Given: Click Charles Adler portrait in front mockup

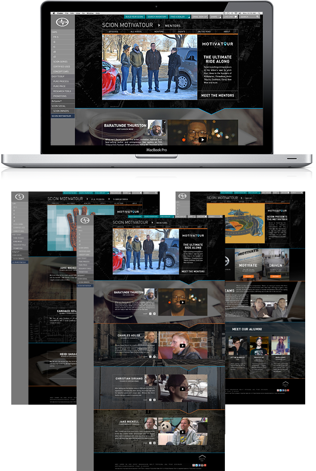Looking at the screenshot, I should click(x=151, y=337).
